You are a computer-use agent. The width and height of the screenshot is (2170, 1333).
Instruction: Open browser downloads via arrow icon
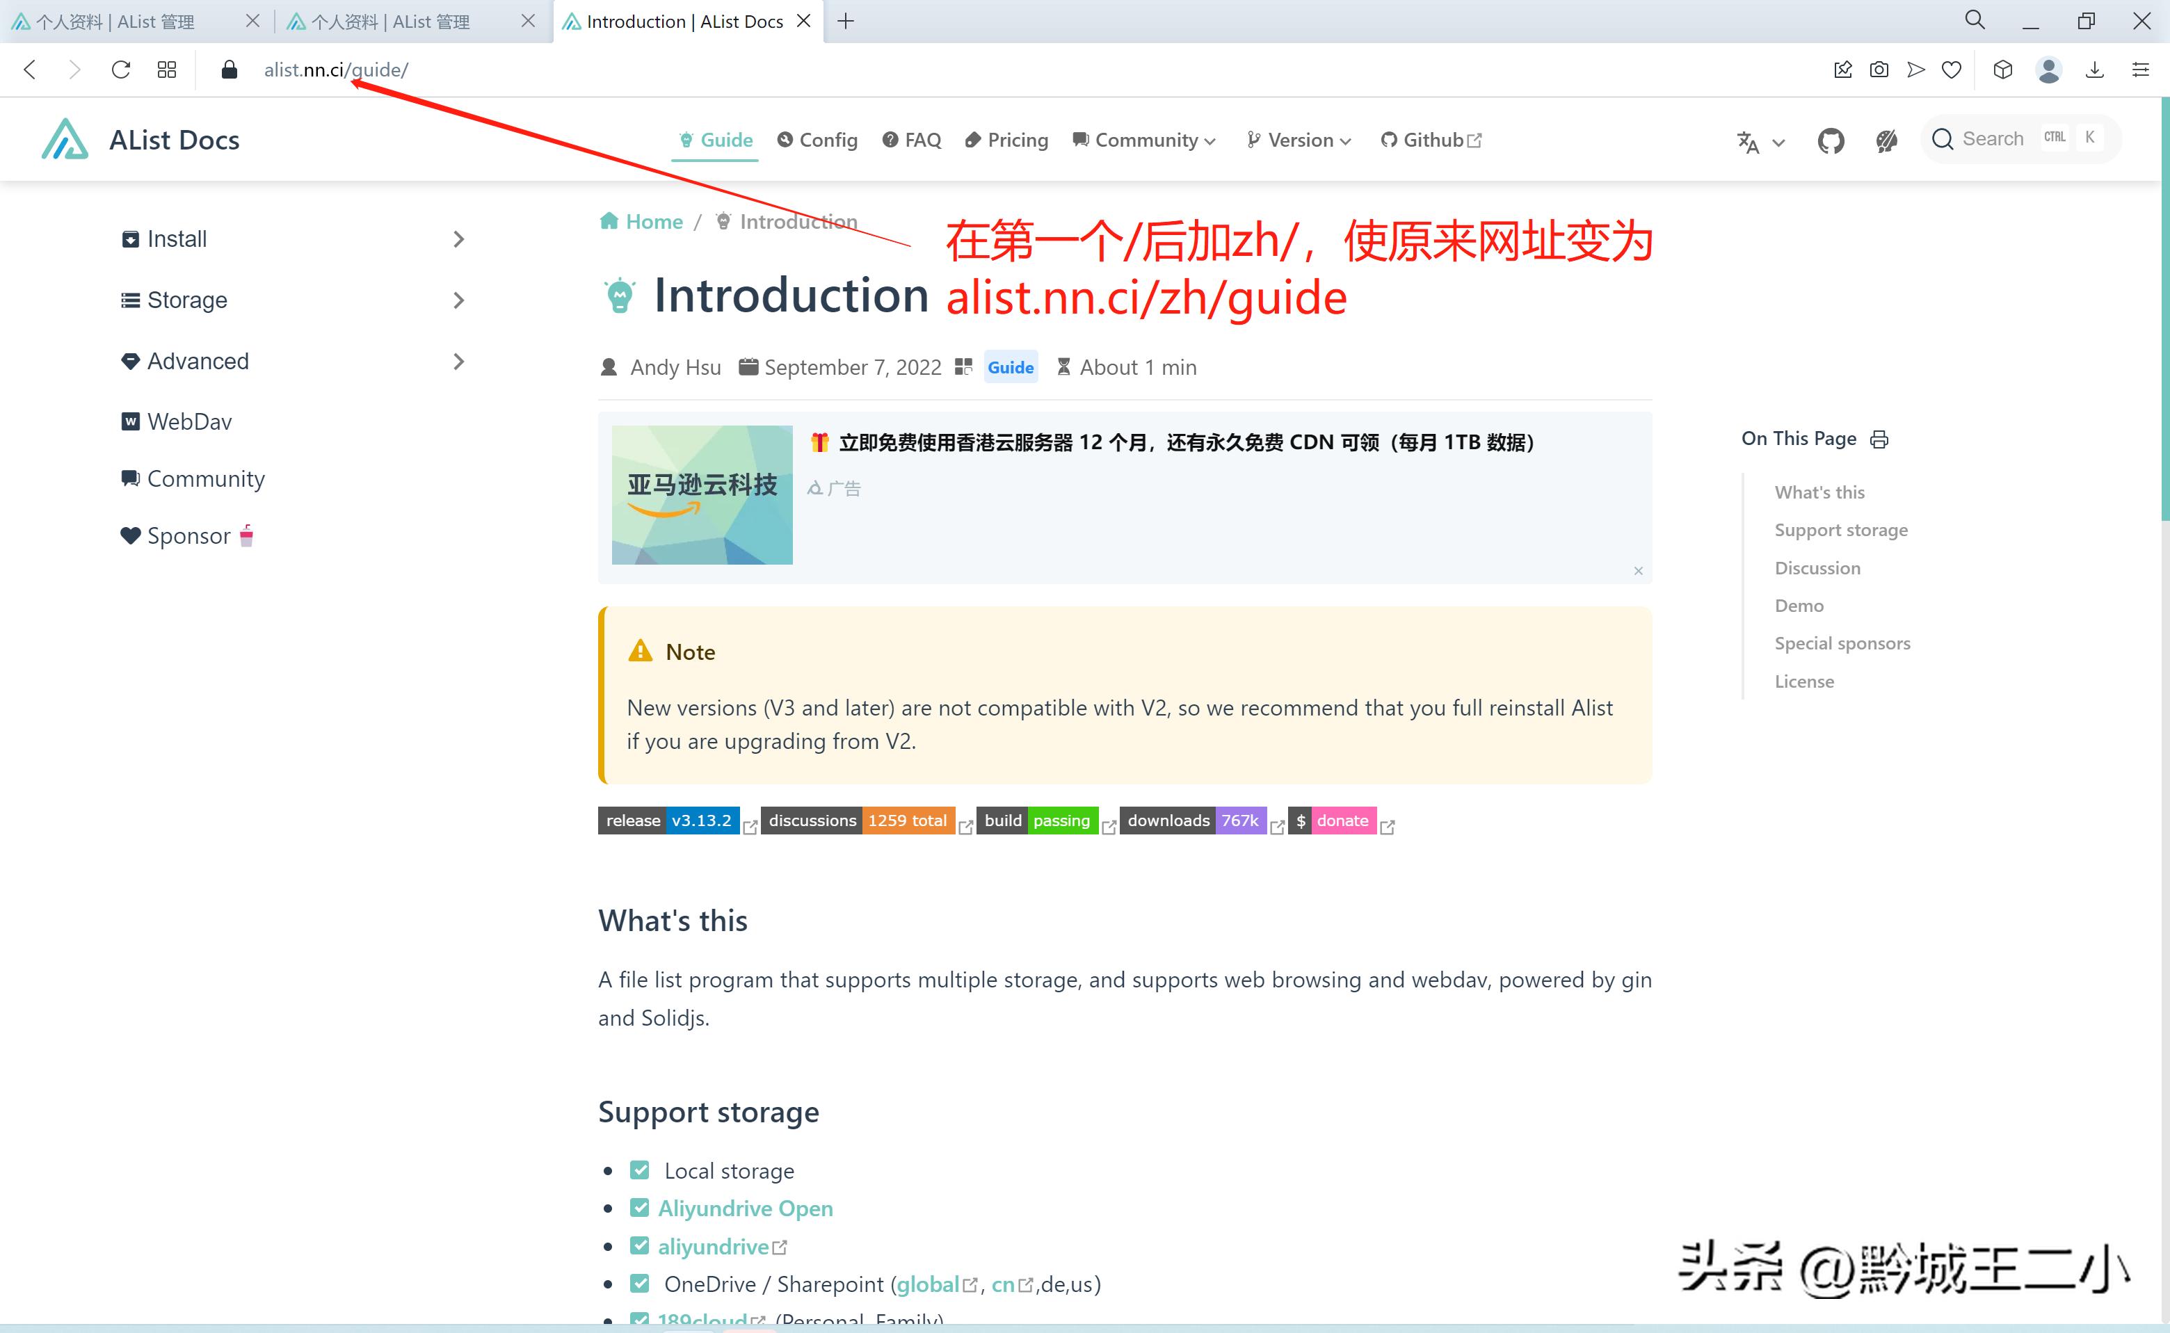2095,70
